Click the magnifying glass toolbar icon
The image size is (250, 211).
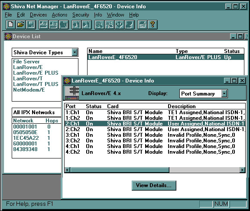[x=100, y=25]
